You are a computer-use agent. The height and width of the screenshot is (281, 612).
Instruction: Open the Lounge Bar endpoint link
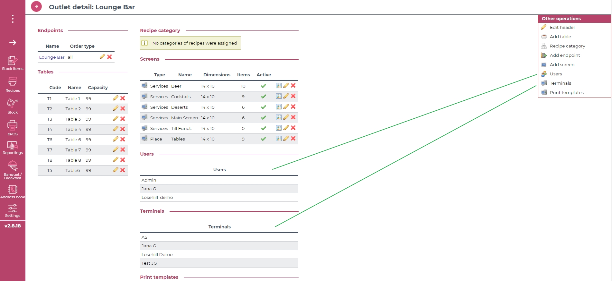tap(52, 57)
